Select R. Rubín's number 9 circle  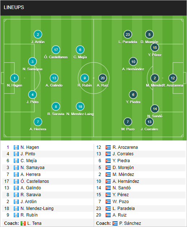click(x=85, y=78)
